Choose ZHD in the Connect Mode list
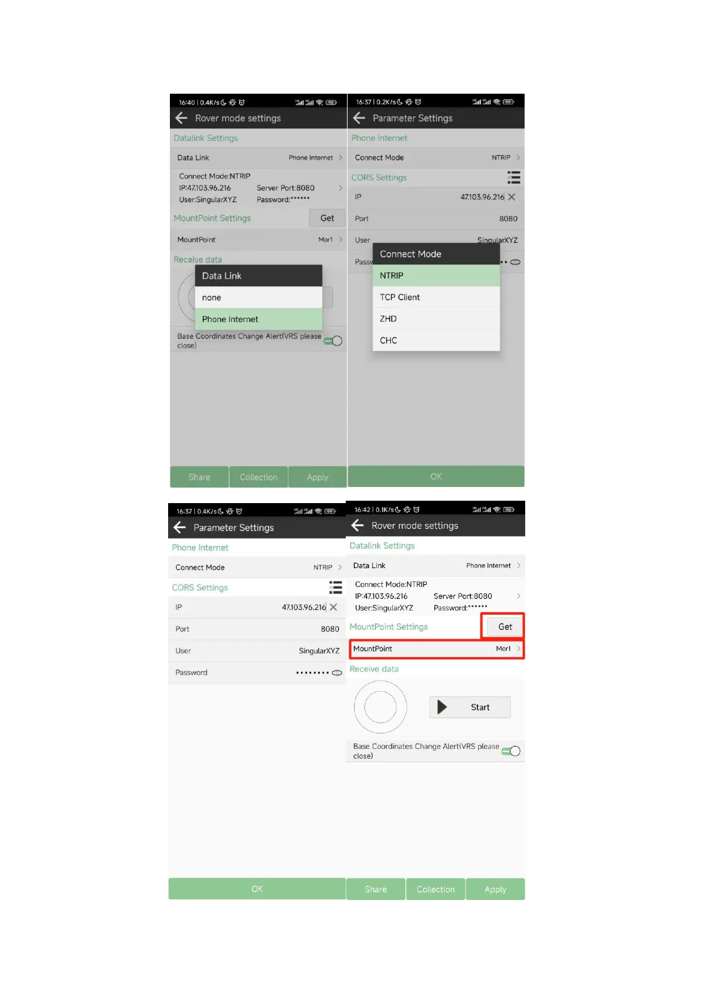Screen dimensions: 710x1005 [x=436, y=319]
